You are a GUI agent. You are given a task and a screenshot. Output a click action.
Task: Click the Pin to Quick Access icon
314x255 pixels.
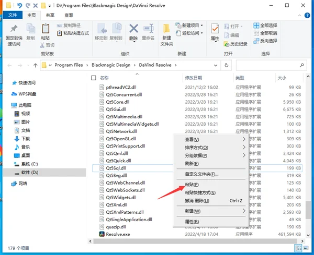(x=14, y=29)
